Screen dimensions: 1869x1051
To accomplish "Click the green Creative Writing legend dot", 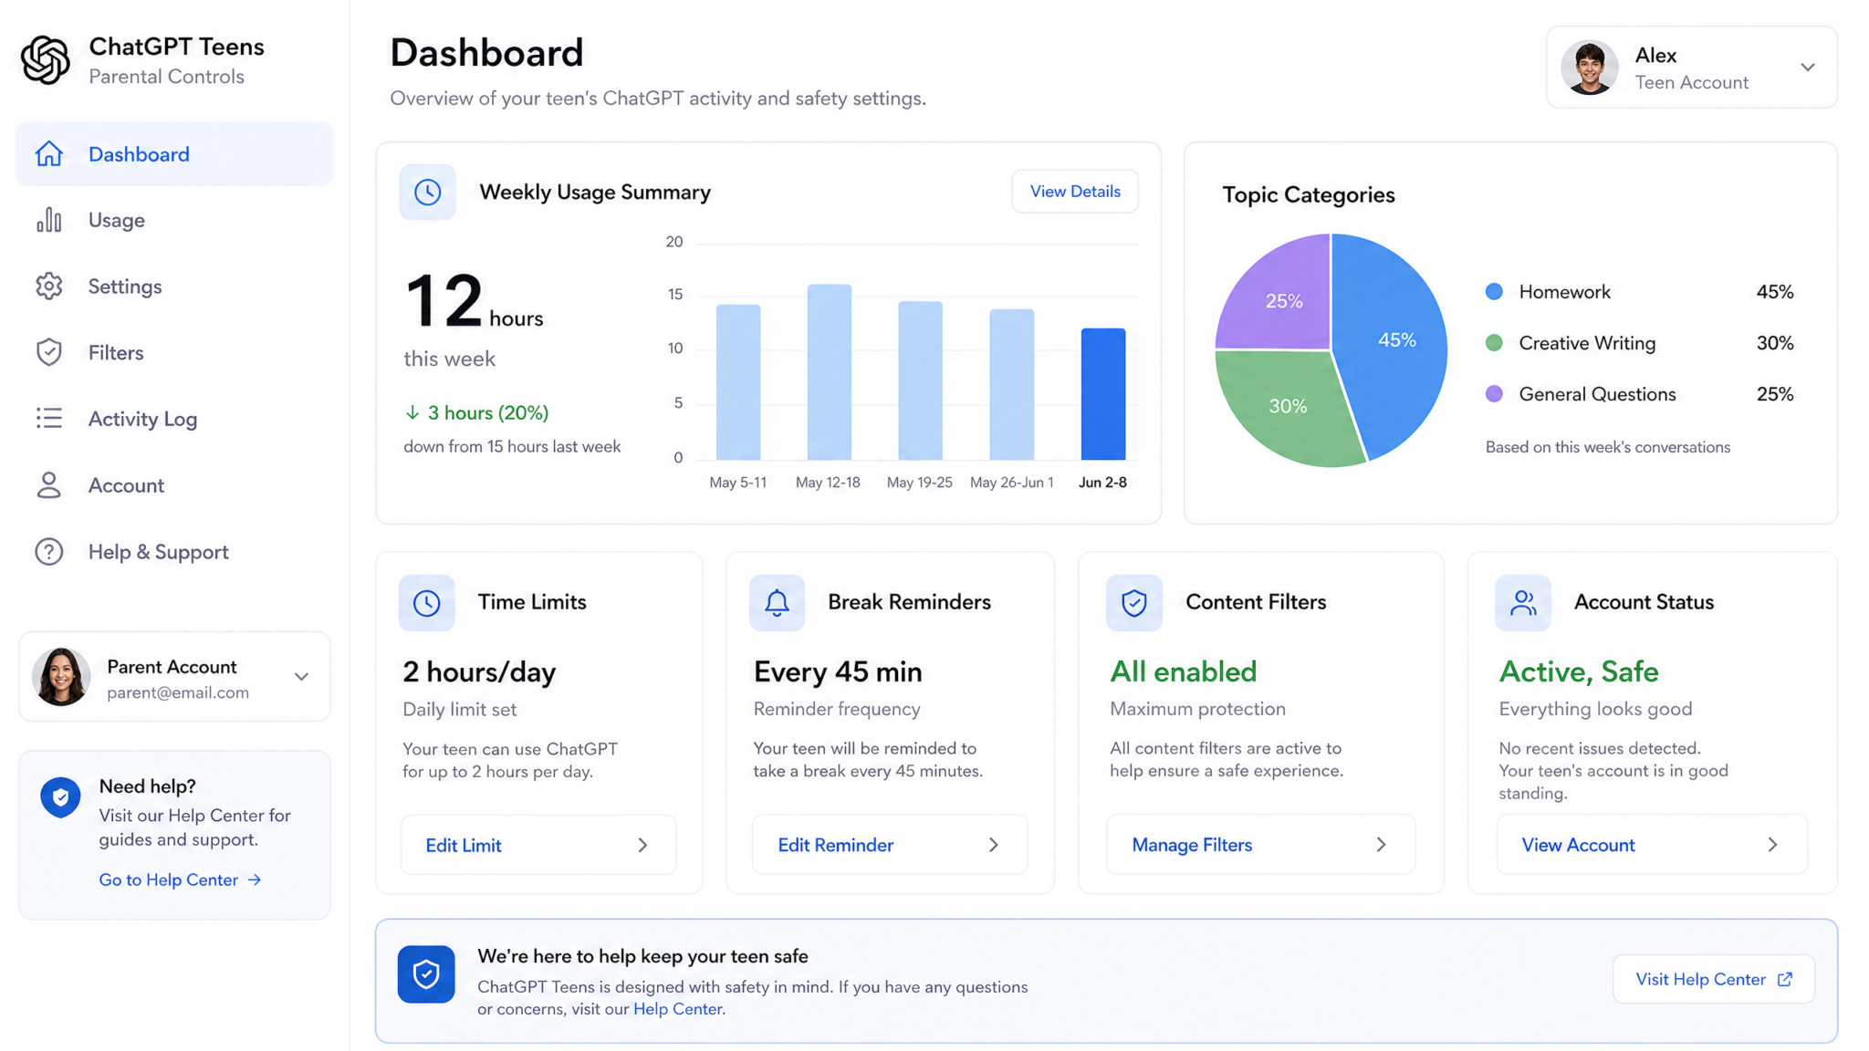I will pyautogui.click(x=1494, y=343).
